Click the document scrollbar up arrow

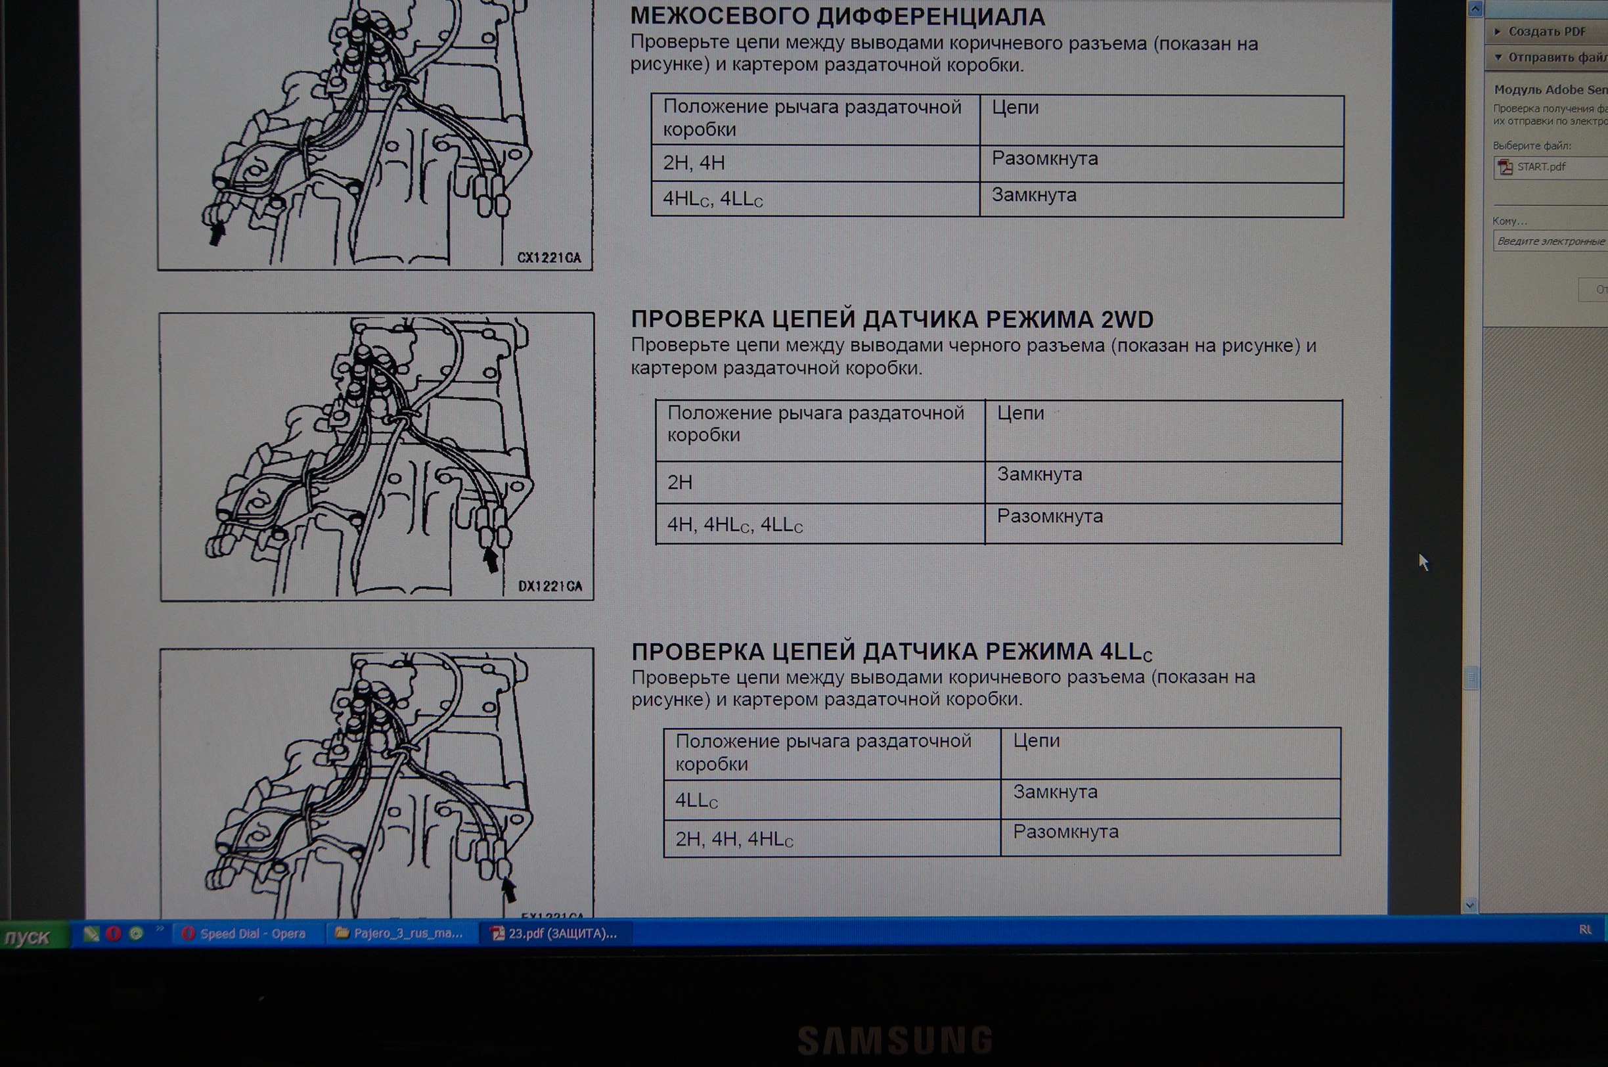pyautogui.click(x=1475, y=9)
